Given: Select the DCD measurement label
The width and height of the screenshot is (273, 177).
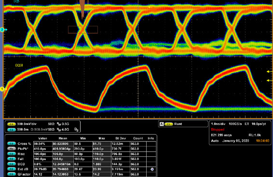Looking at the screenshot, I should click(x=21, y=164).
